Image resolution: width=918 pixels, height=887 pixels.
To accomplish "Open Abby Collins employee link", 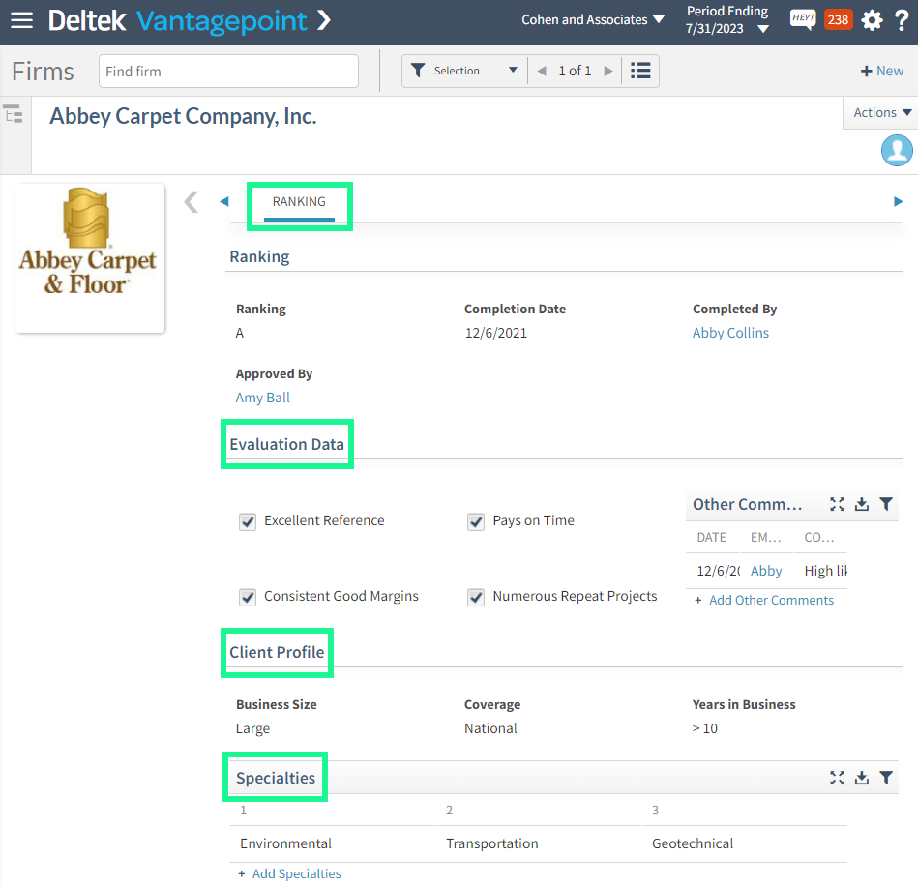I will coord(730,333).
